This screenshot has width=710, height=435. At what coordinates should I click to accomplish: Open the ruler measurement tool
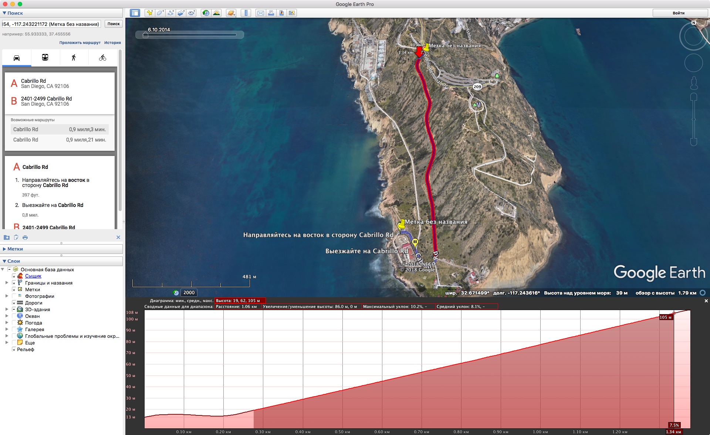pos(246,13)
